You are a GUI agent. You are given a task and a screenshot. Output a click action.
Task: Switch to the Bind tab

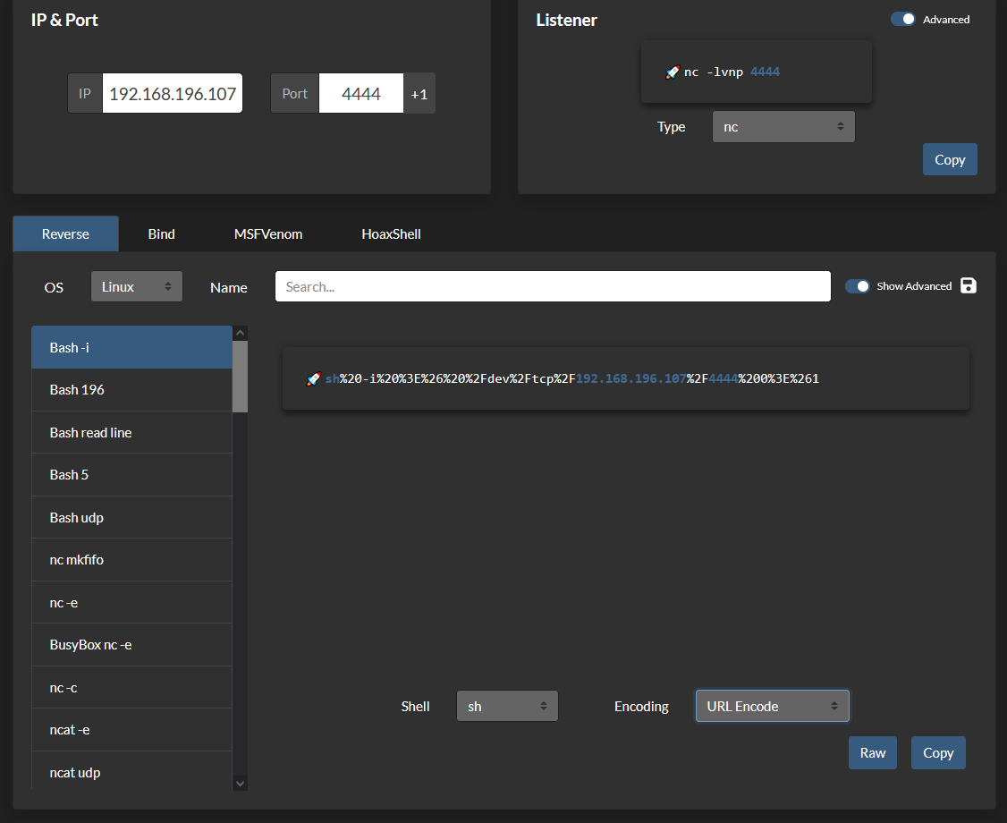(161, 234)
